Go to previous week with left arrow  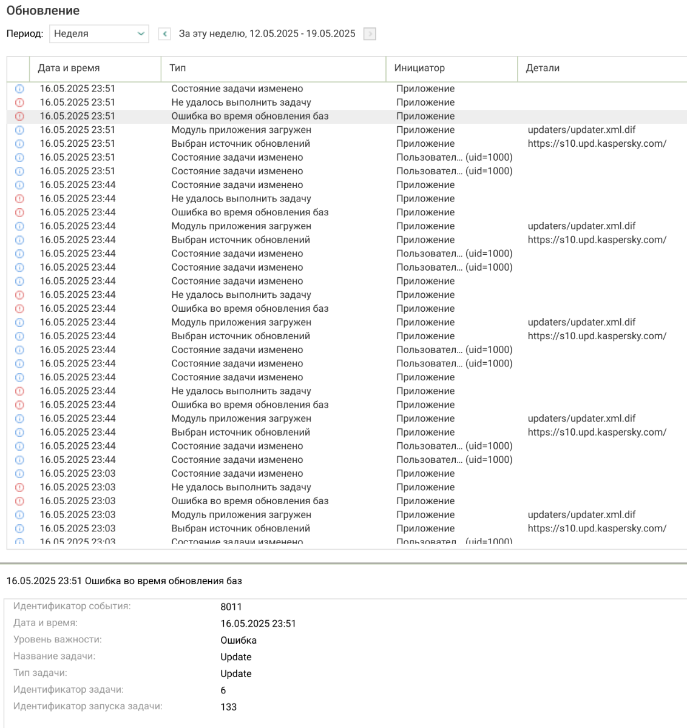click(x=164, y=34)
